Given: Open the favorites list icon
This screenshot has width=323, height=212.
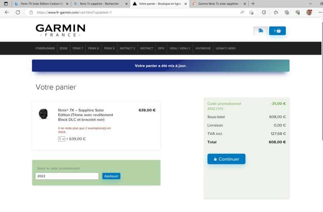Looking at the screenshot, I should click(x=276, y=12).
